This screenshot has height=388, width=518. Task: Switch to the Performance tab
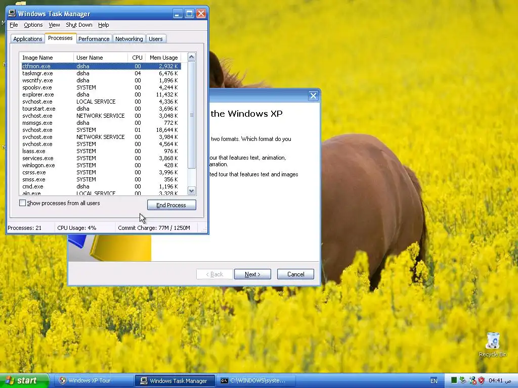94,39
